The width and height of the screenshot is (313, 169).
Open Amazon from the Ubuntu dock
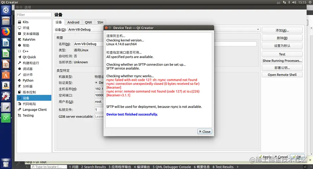point(6,86)
